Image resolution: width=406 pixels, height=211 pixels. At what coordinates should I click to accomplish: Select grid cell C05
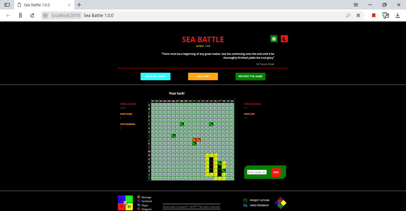[170, 113]
